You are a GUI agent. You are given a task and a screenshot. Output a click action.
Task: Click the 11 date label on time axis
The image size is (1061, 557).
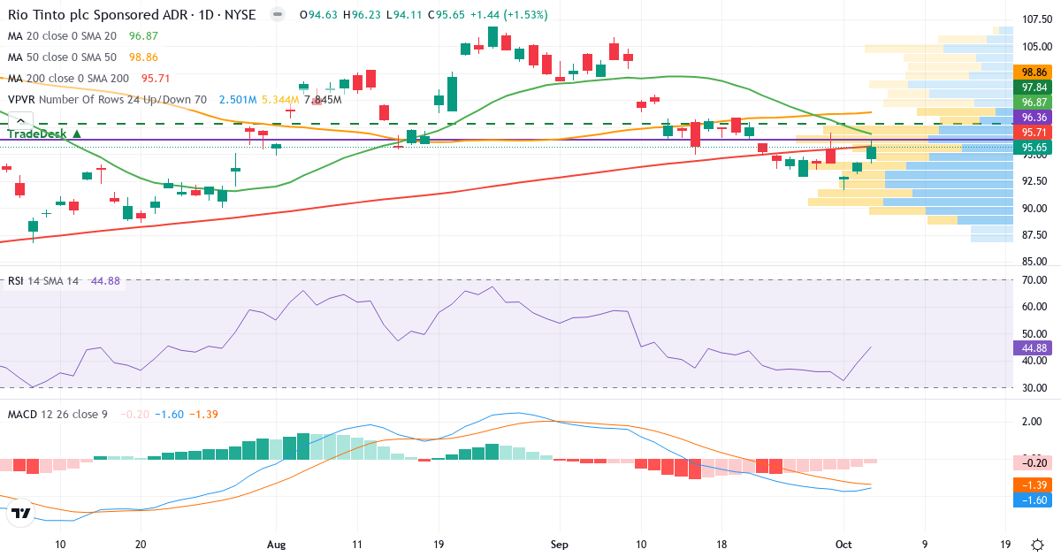tap(355, 544)
